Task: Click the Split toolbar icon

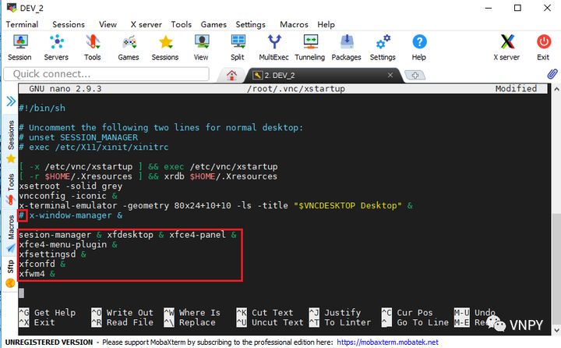Action: tap(238, 48)
